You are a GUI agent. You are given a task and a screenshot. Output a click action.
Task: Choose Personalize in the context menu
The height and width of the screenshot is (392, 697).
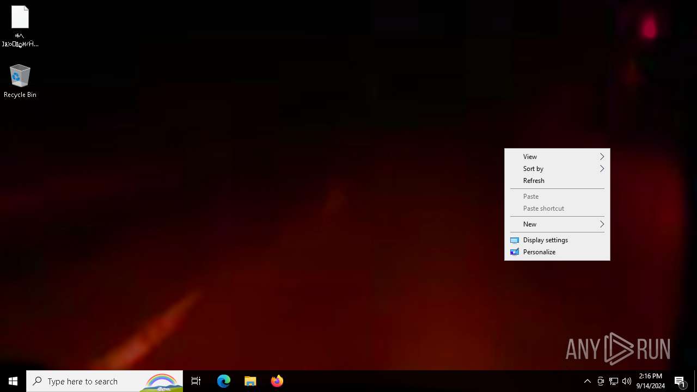click(x=557, y=252)
